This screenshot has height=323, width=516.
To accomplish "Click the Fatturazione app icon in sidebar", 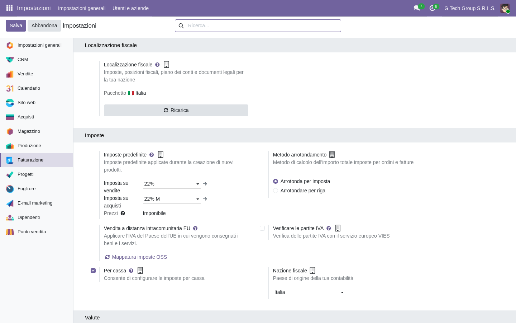I will click(10, 160).
